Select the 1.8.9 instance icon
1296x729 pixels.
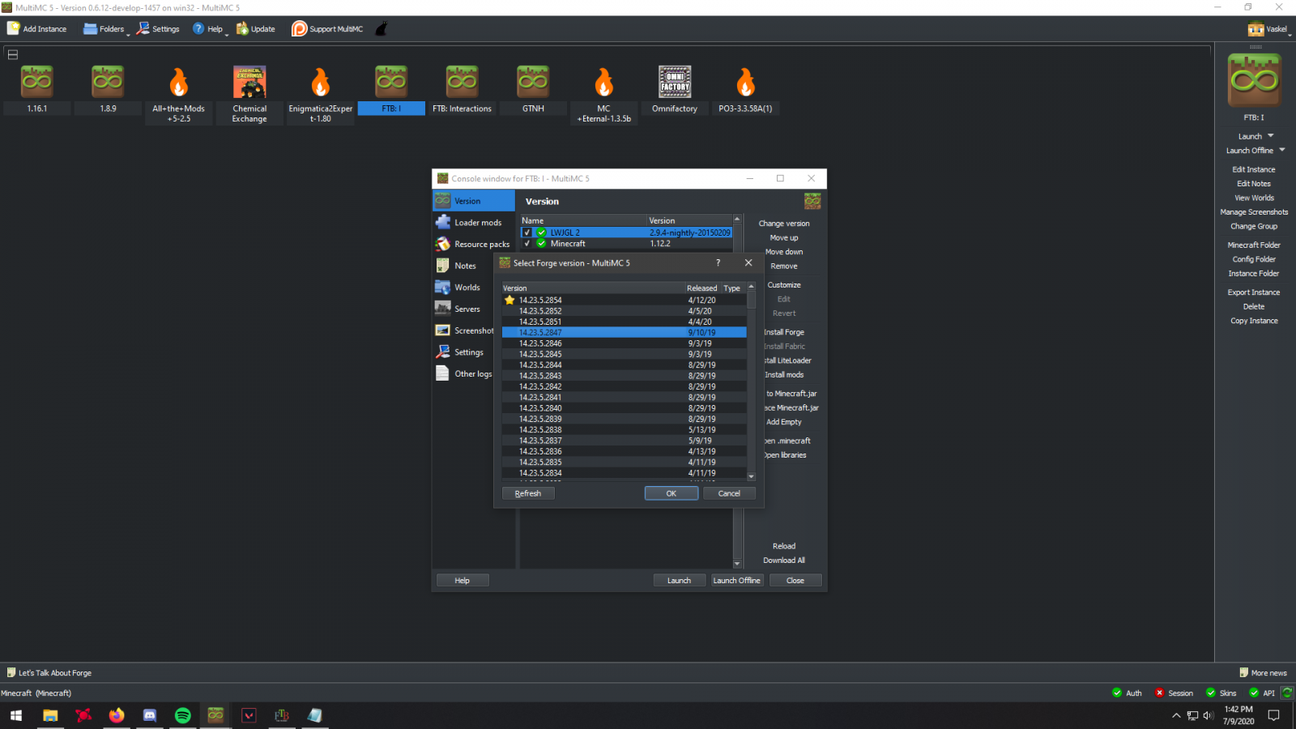pyautogui.click(x=108, y=82)
